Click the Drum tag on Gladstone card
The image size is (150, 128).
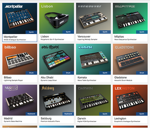[142, 73]
